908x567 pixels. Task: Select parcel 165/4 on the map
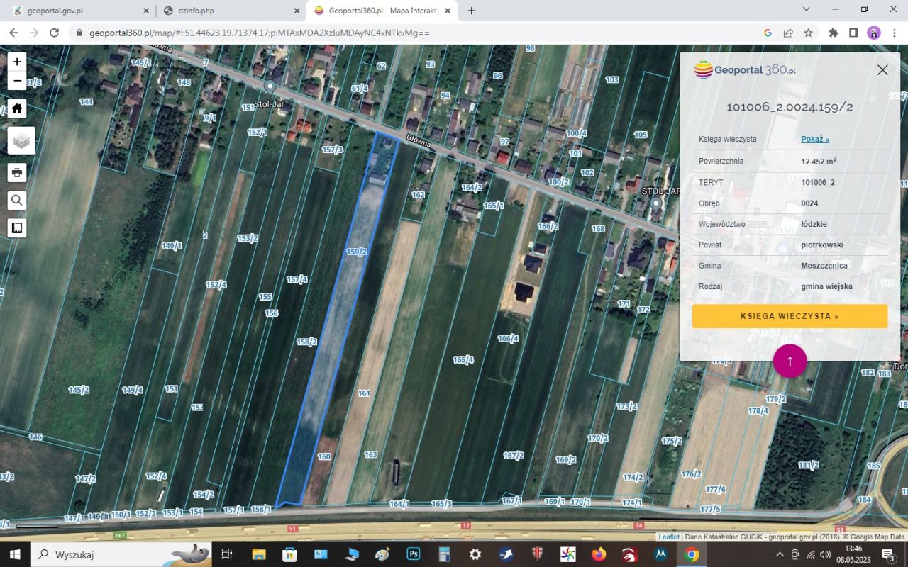[463, 360]
